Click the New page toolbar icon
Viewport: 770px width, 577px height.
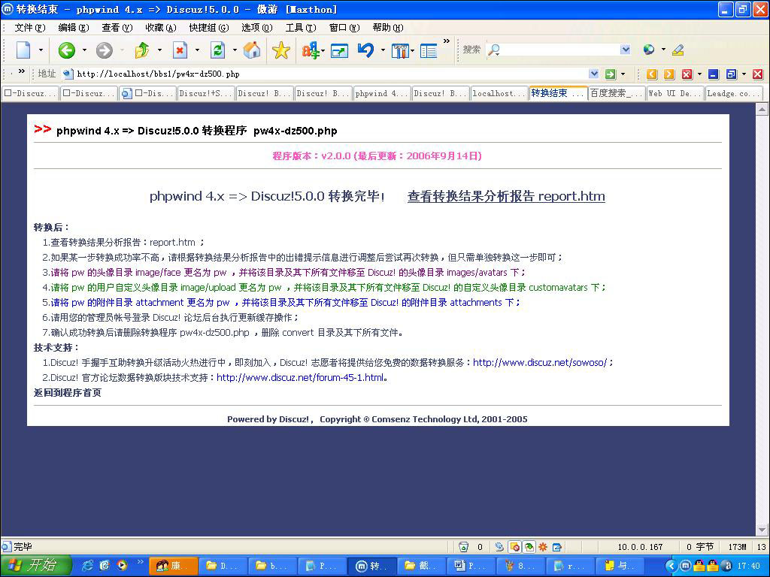click(23, 50)
